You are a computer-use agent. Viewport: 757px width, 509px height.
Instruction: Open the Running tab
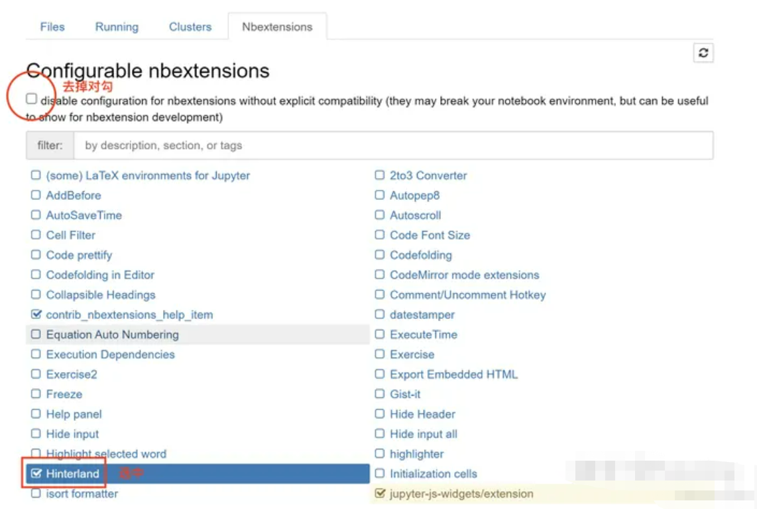[117, 27]
